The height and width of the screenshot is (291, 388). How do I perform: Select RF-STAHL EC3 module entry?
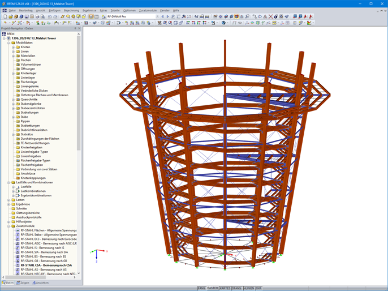coord(49,239)
